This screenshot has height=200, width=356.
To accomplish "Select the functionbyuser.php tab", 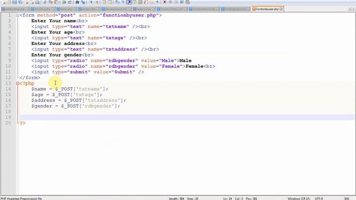I will coord(267,9).
